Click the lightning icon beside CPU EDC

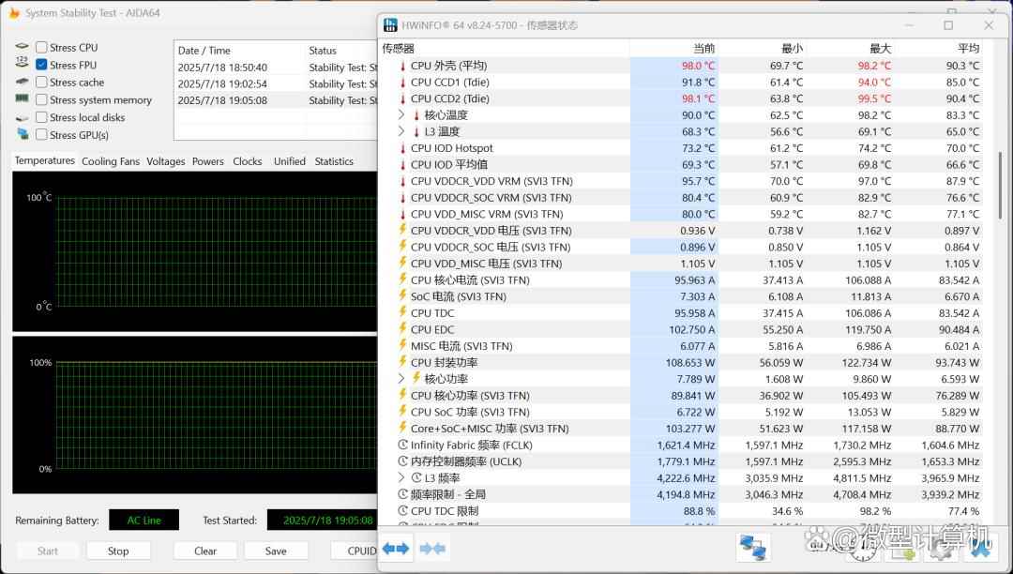[402, 329]
